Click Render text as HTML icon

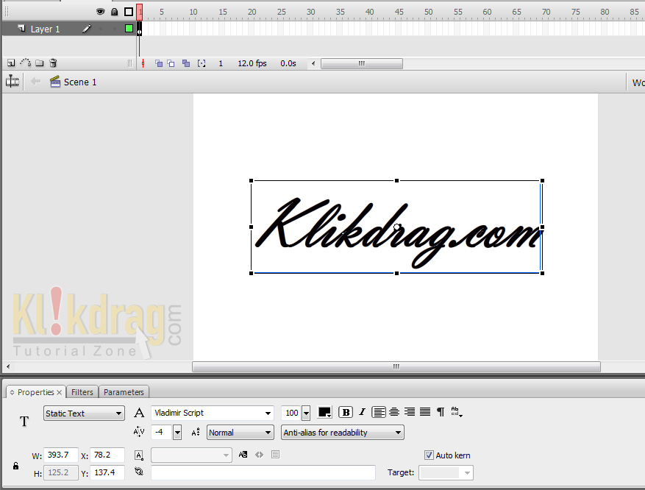[x=259, y=455]
